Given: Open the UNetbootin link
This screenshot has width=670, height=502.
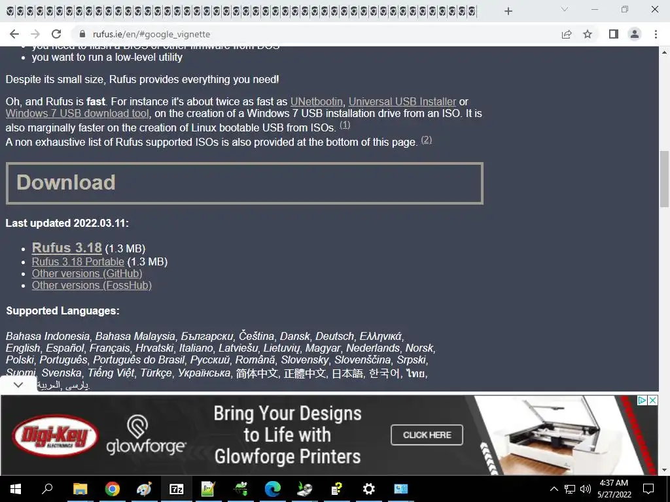Looking at the screenshot, I should [316, 101].
